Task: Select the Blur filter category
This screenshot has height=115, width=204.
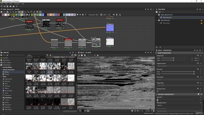Action: (6, 84)
